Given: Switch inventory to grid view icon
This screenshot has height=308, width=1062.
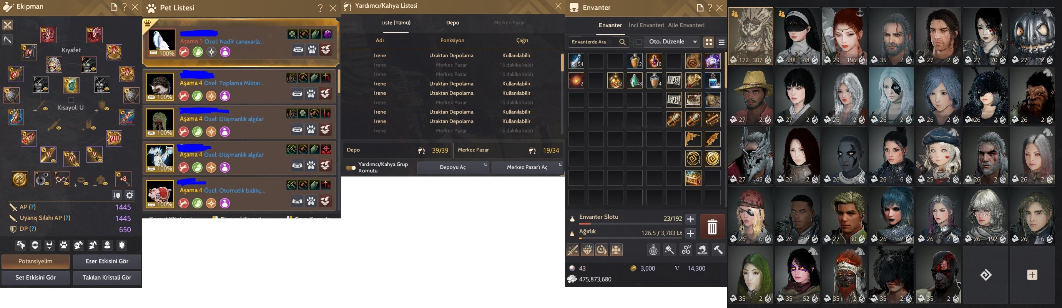Looking at the screenshot, I should 709,42.
